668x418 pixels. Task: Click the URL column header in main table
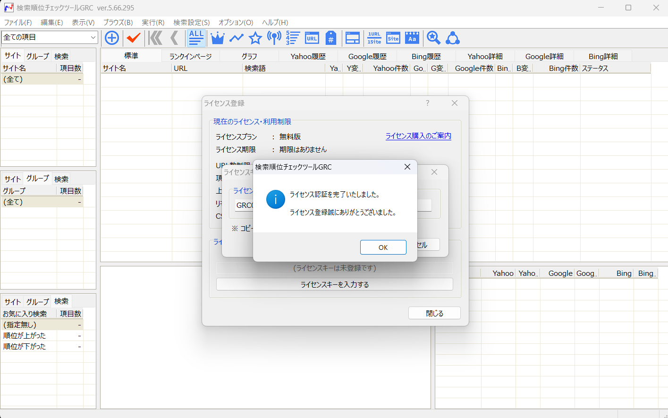tap(207, 68)
